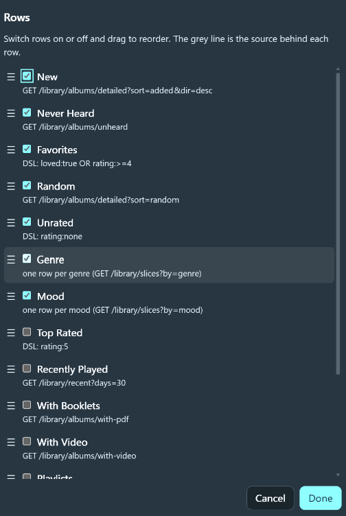Check the With Booklets checkbox
Viewport: 346px width, 516px height.
(27, 405)
